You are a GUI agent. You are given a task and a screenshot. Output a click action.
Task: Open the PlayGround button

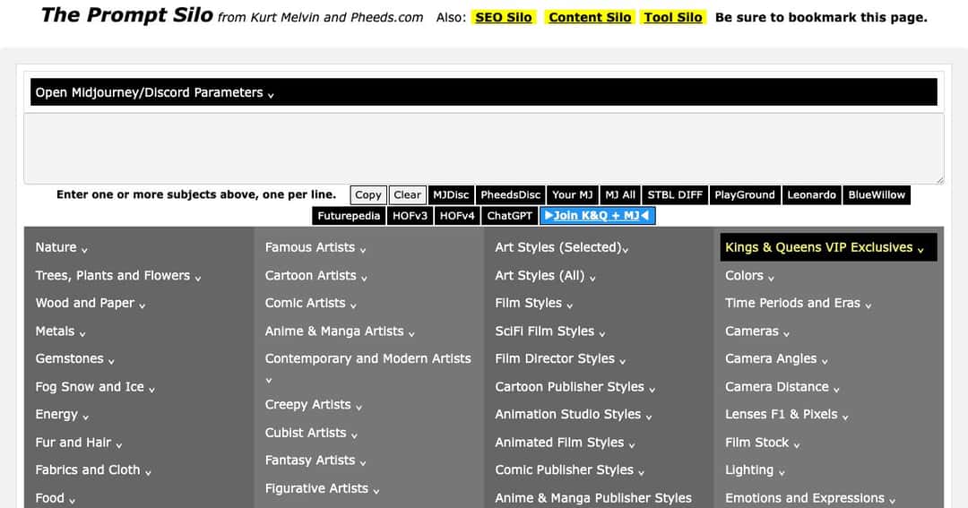[745, 195]
